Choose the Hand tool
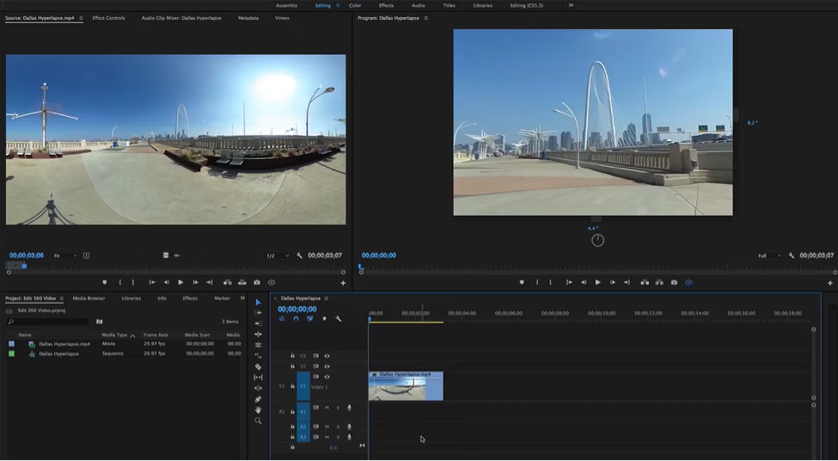The height and width of the screenshot is (461, 838). 258,408
